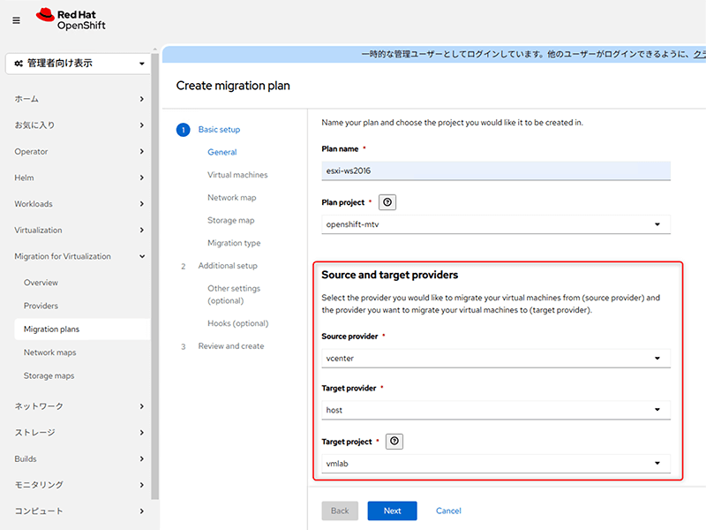
Task: Click into the Plan name field
Action: click(495, 171)
